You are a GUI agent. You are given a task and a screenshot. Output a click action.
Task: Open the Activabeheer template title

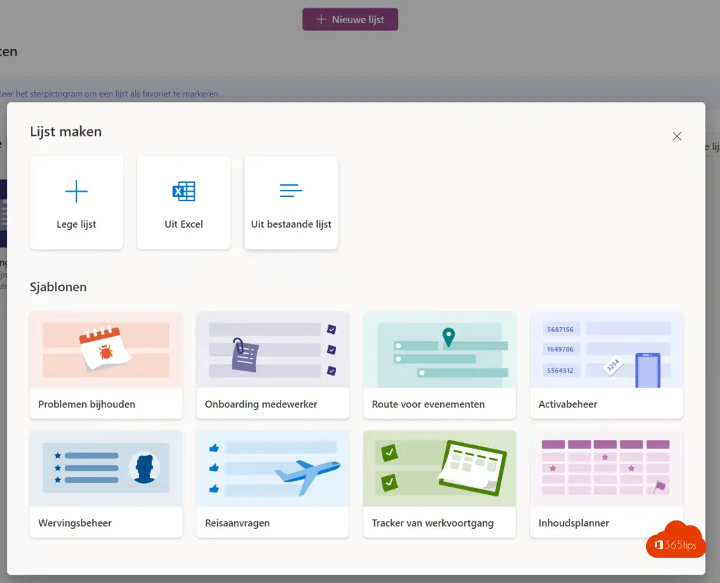pos(567,404)
